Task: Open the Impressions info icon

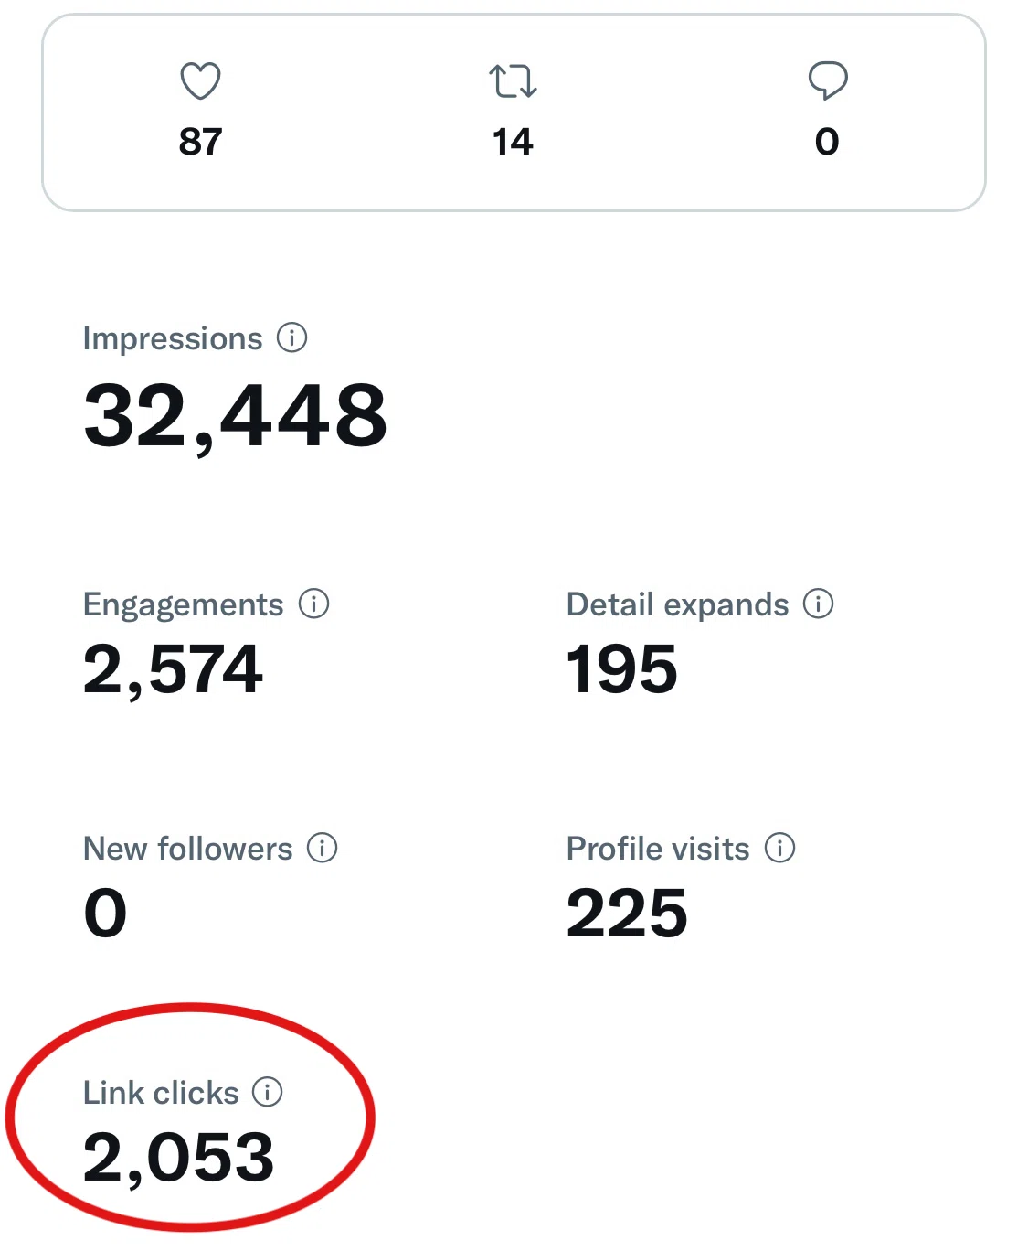Action: pos(291,337)
